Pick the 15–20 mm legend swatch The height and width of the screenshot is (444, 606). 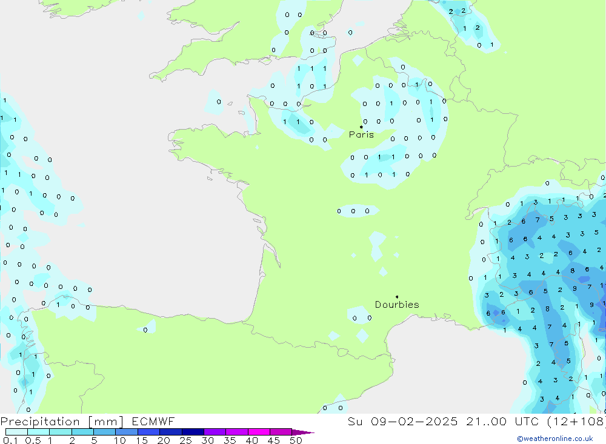click(149, 432)
